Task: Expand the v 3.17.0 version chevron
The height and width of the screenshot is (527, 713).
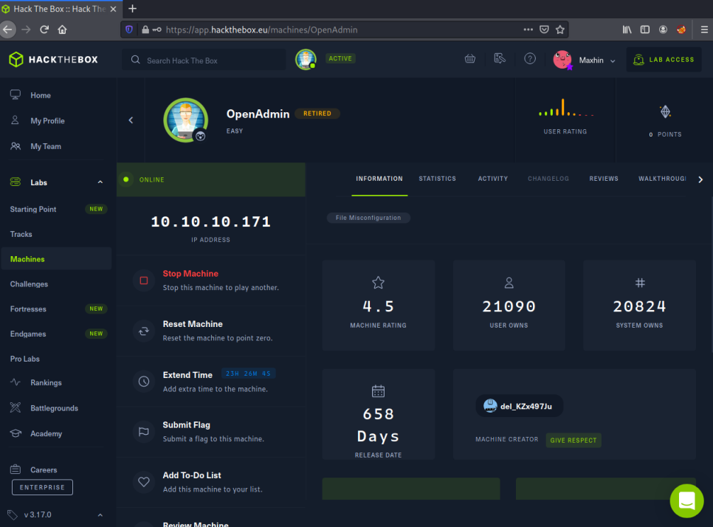Action: 100,515
